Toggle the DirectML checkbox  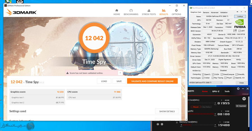tap(236, 74)
